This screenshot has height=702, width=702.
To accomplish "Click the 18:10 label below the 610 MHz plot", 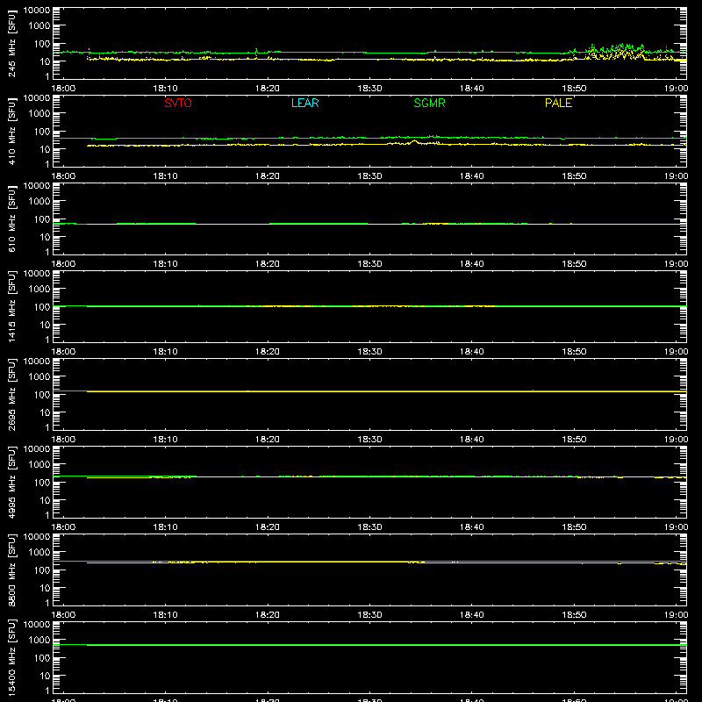I will (165, 264).
